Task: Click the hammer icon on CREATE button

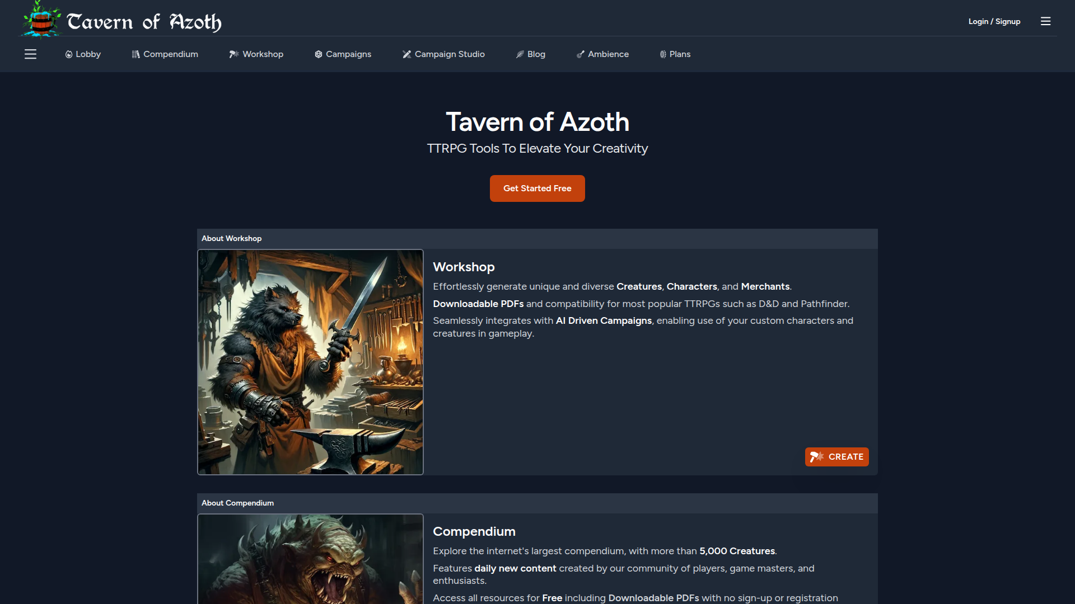Action: (x=817, y=457)
